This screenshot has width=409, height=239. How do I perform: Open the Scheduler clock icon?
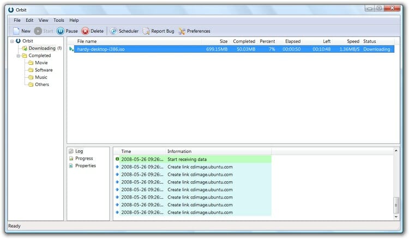click(x=113, y=31)
